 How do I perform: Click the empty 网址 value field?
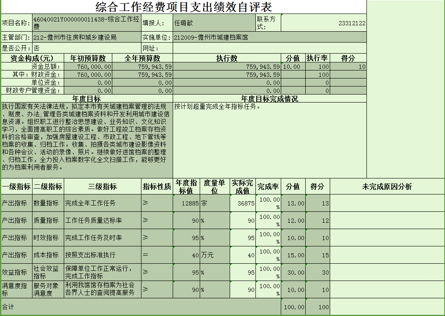[270, 48]
